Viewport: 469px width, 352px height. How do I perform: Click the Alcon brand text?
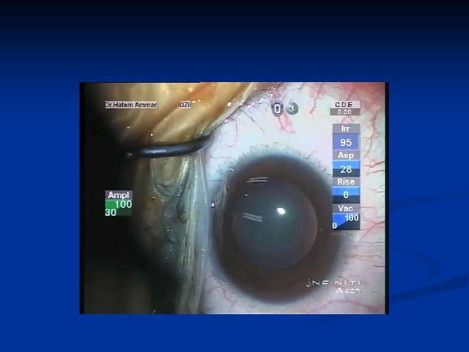[348, 290]
